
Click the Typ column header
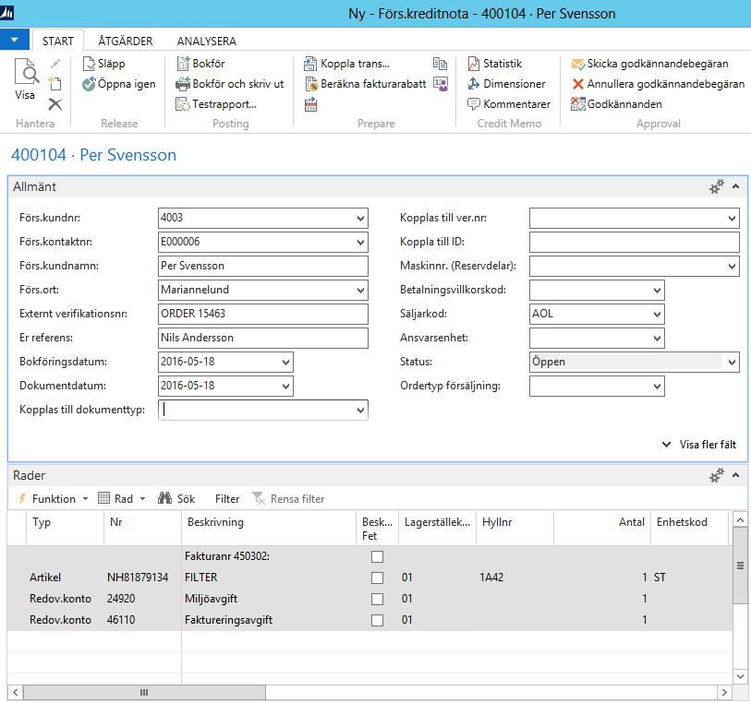66,528
